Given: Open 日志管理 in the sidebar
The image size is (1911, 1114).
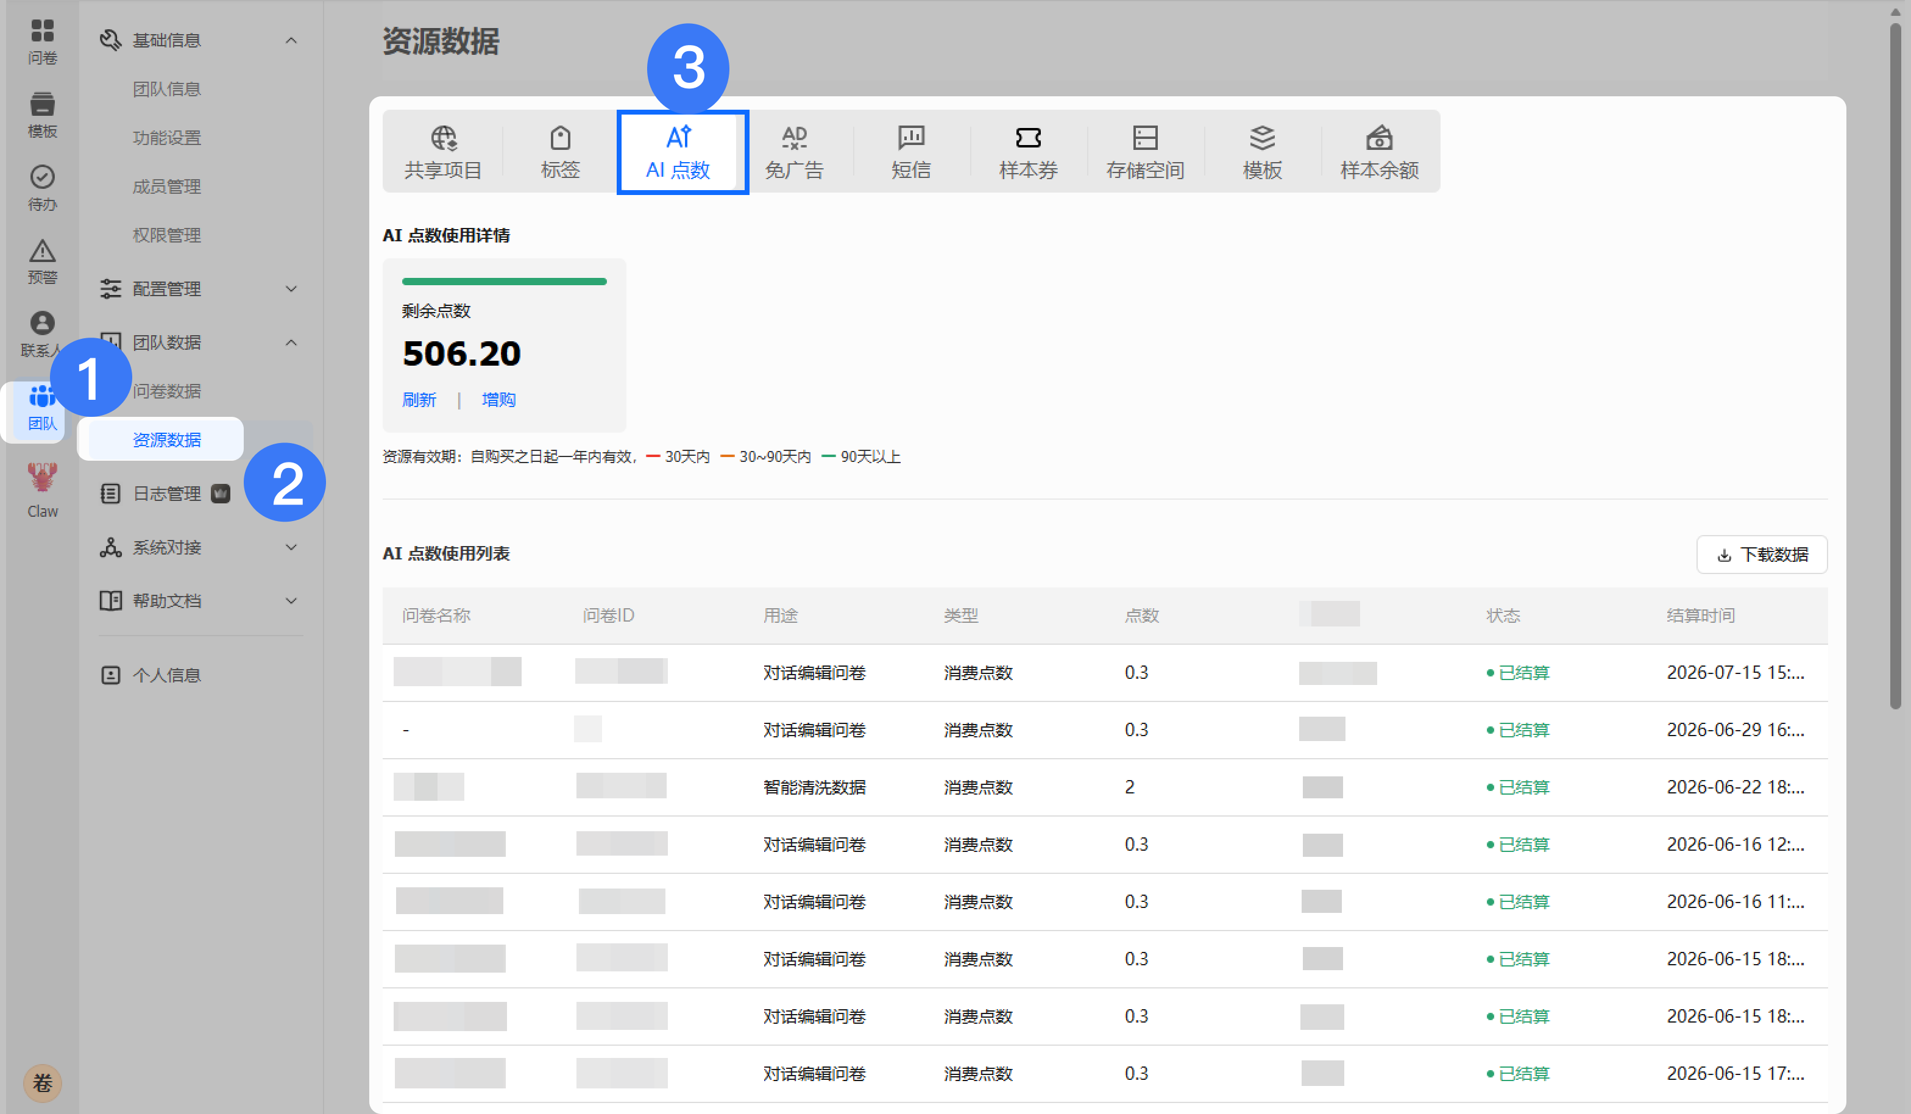Looking at the screenshot, I should 167,494.
